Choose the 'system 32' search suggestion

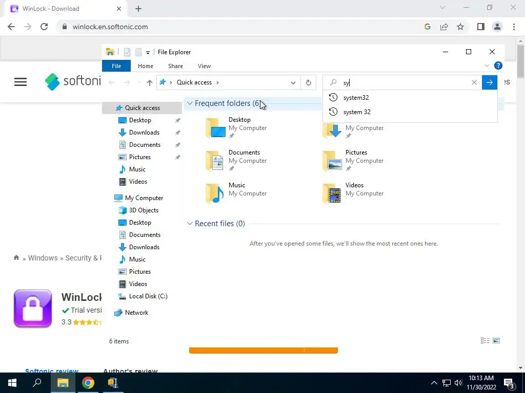(410, 112)
